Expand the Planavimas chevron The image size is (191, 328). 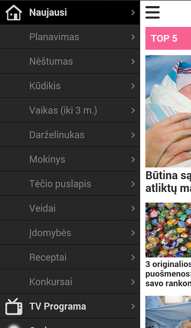pyautogui.click(x=133, y=37)
